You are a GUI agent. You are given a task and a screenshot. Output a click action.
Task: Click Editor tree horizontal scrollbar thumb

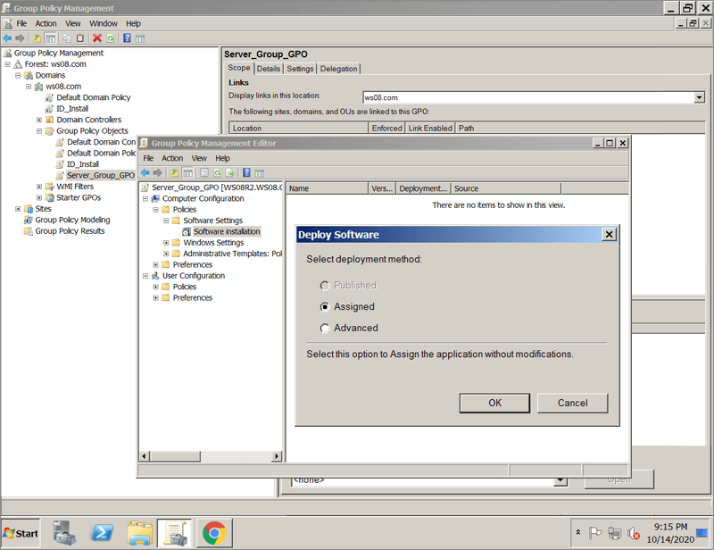176,456
